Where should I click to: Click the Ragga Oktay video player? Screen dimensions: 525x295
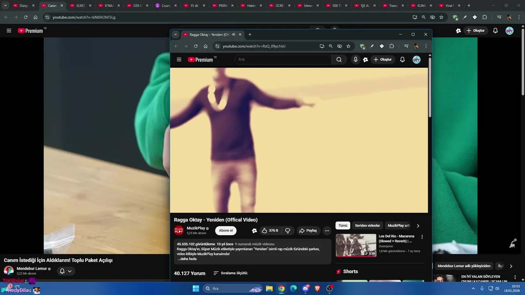coord(299,140)
